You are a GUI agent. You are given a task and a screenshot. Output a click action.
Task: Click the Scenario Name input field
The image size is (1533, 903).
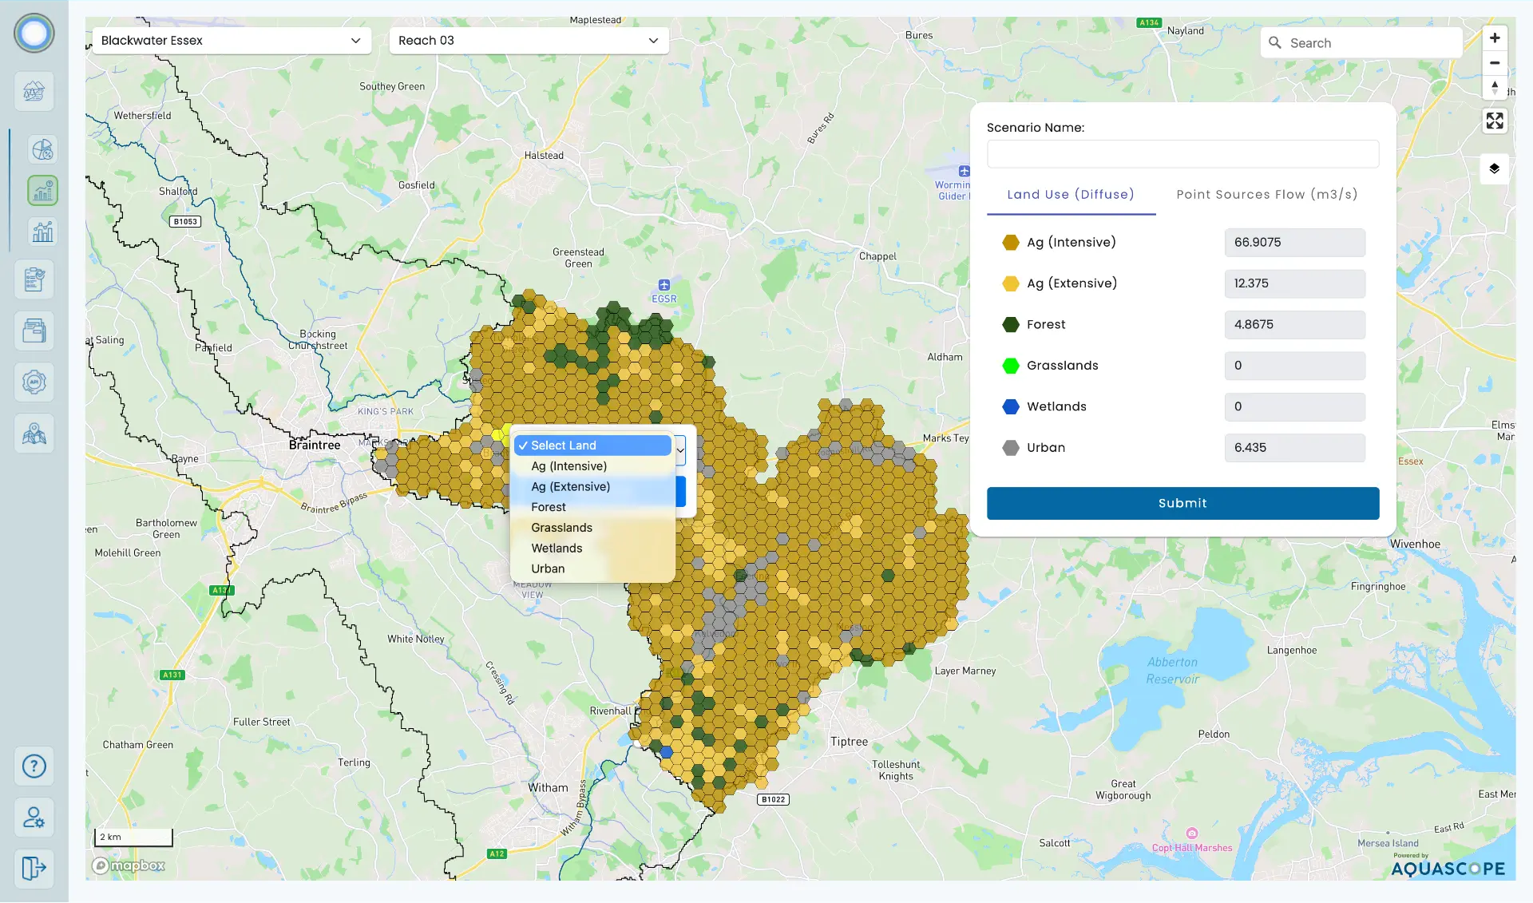[1182, 154]
